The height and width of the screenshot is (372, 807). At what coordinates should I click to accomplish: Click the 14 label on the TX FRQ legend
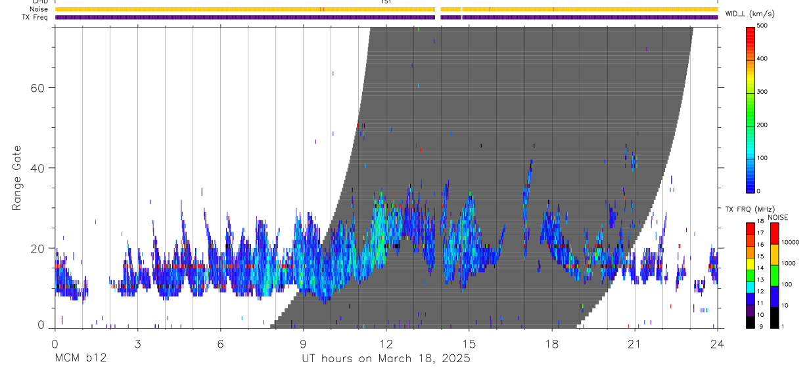tap(761, 269)
